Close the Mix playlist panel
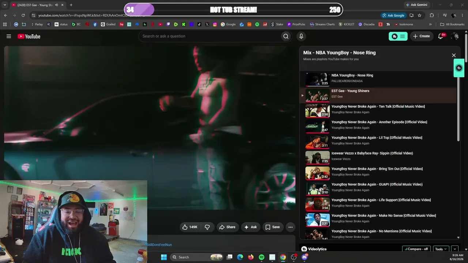The image size is (468, 263). tap(454, 55)
